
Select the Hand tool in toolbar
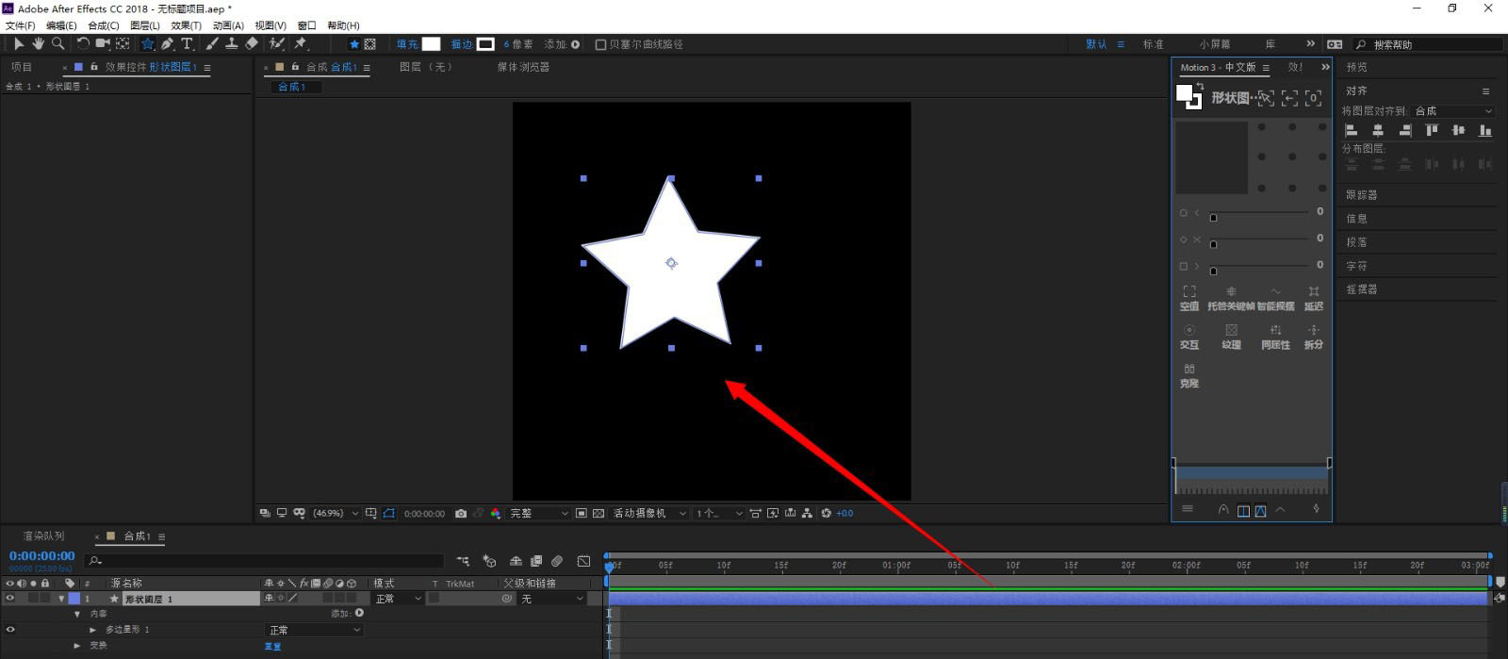point(38,43)
